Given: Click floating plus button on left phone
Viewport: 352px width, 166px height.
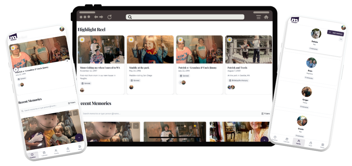Looking at the screenshot, I should pos(79,138).
